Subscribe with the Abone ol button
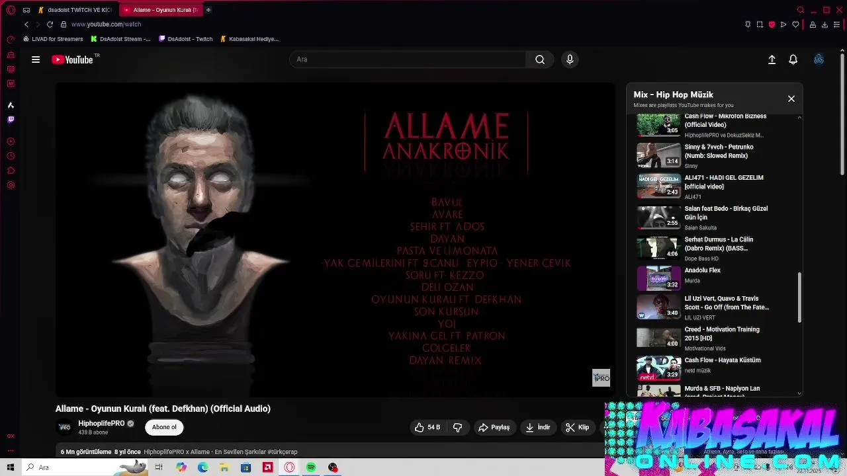 [x=164, y=427]
